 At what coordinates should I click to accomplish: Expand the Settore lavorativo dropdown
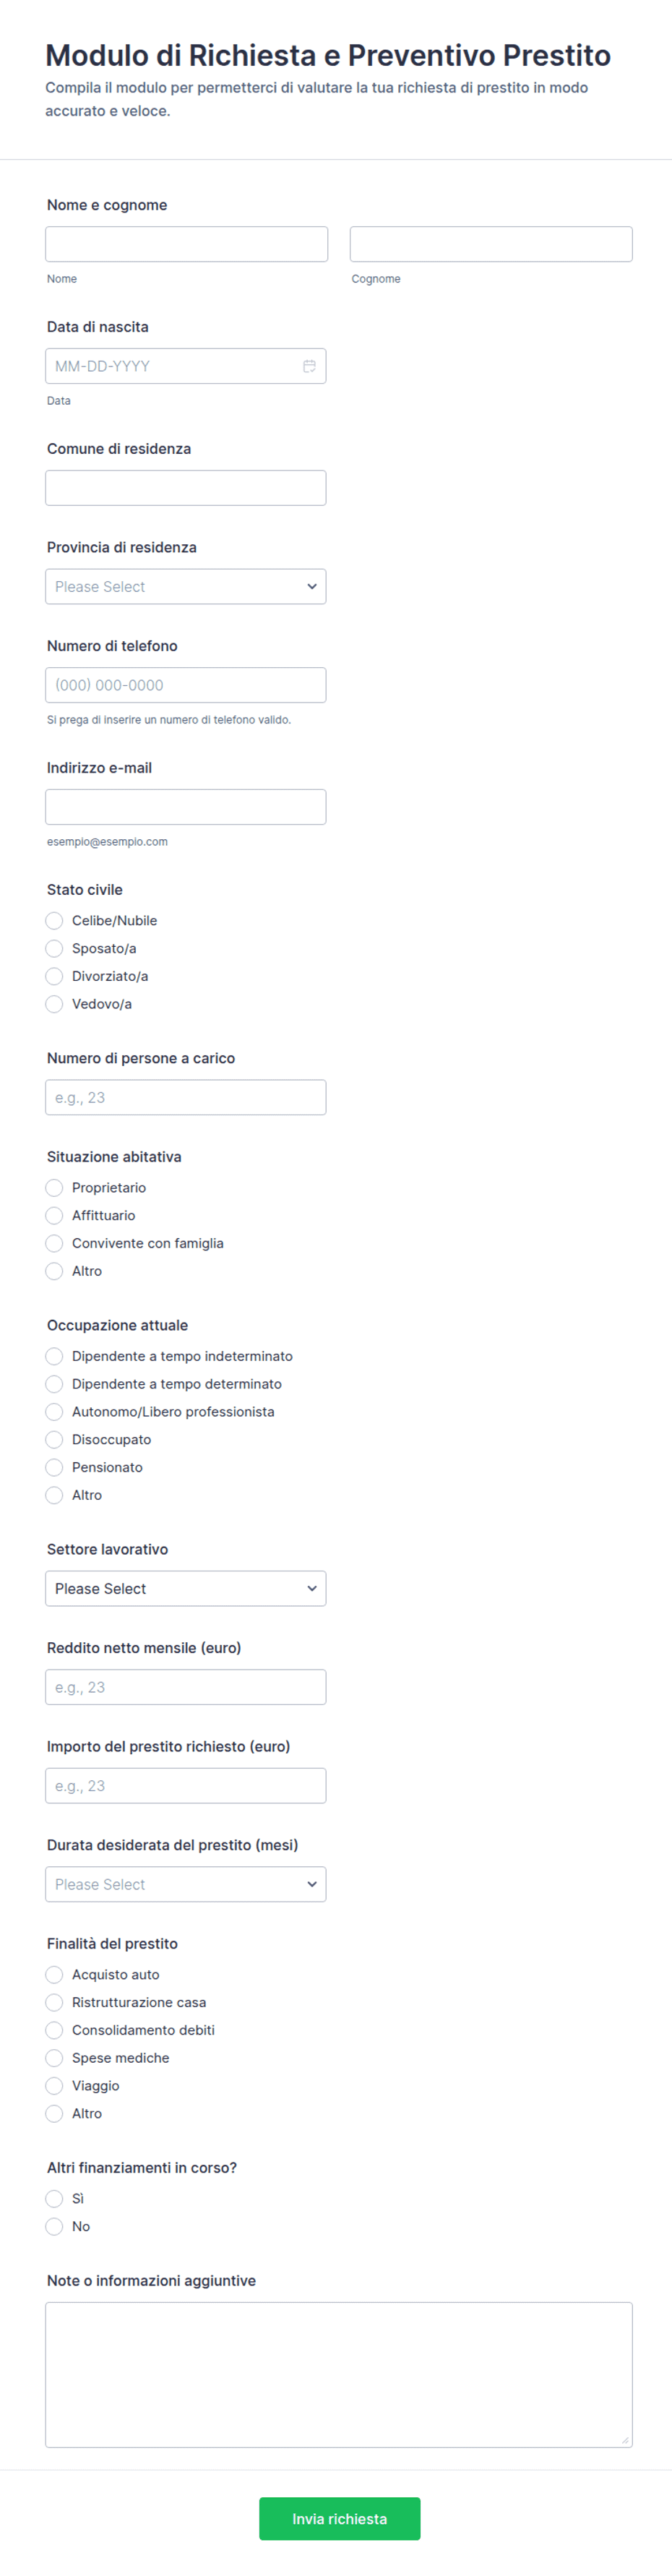click(x=186, y=1588)
